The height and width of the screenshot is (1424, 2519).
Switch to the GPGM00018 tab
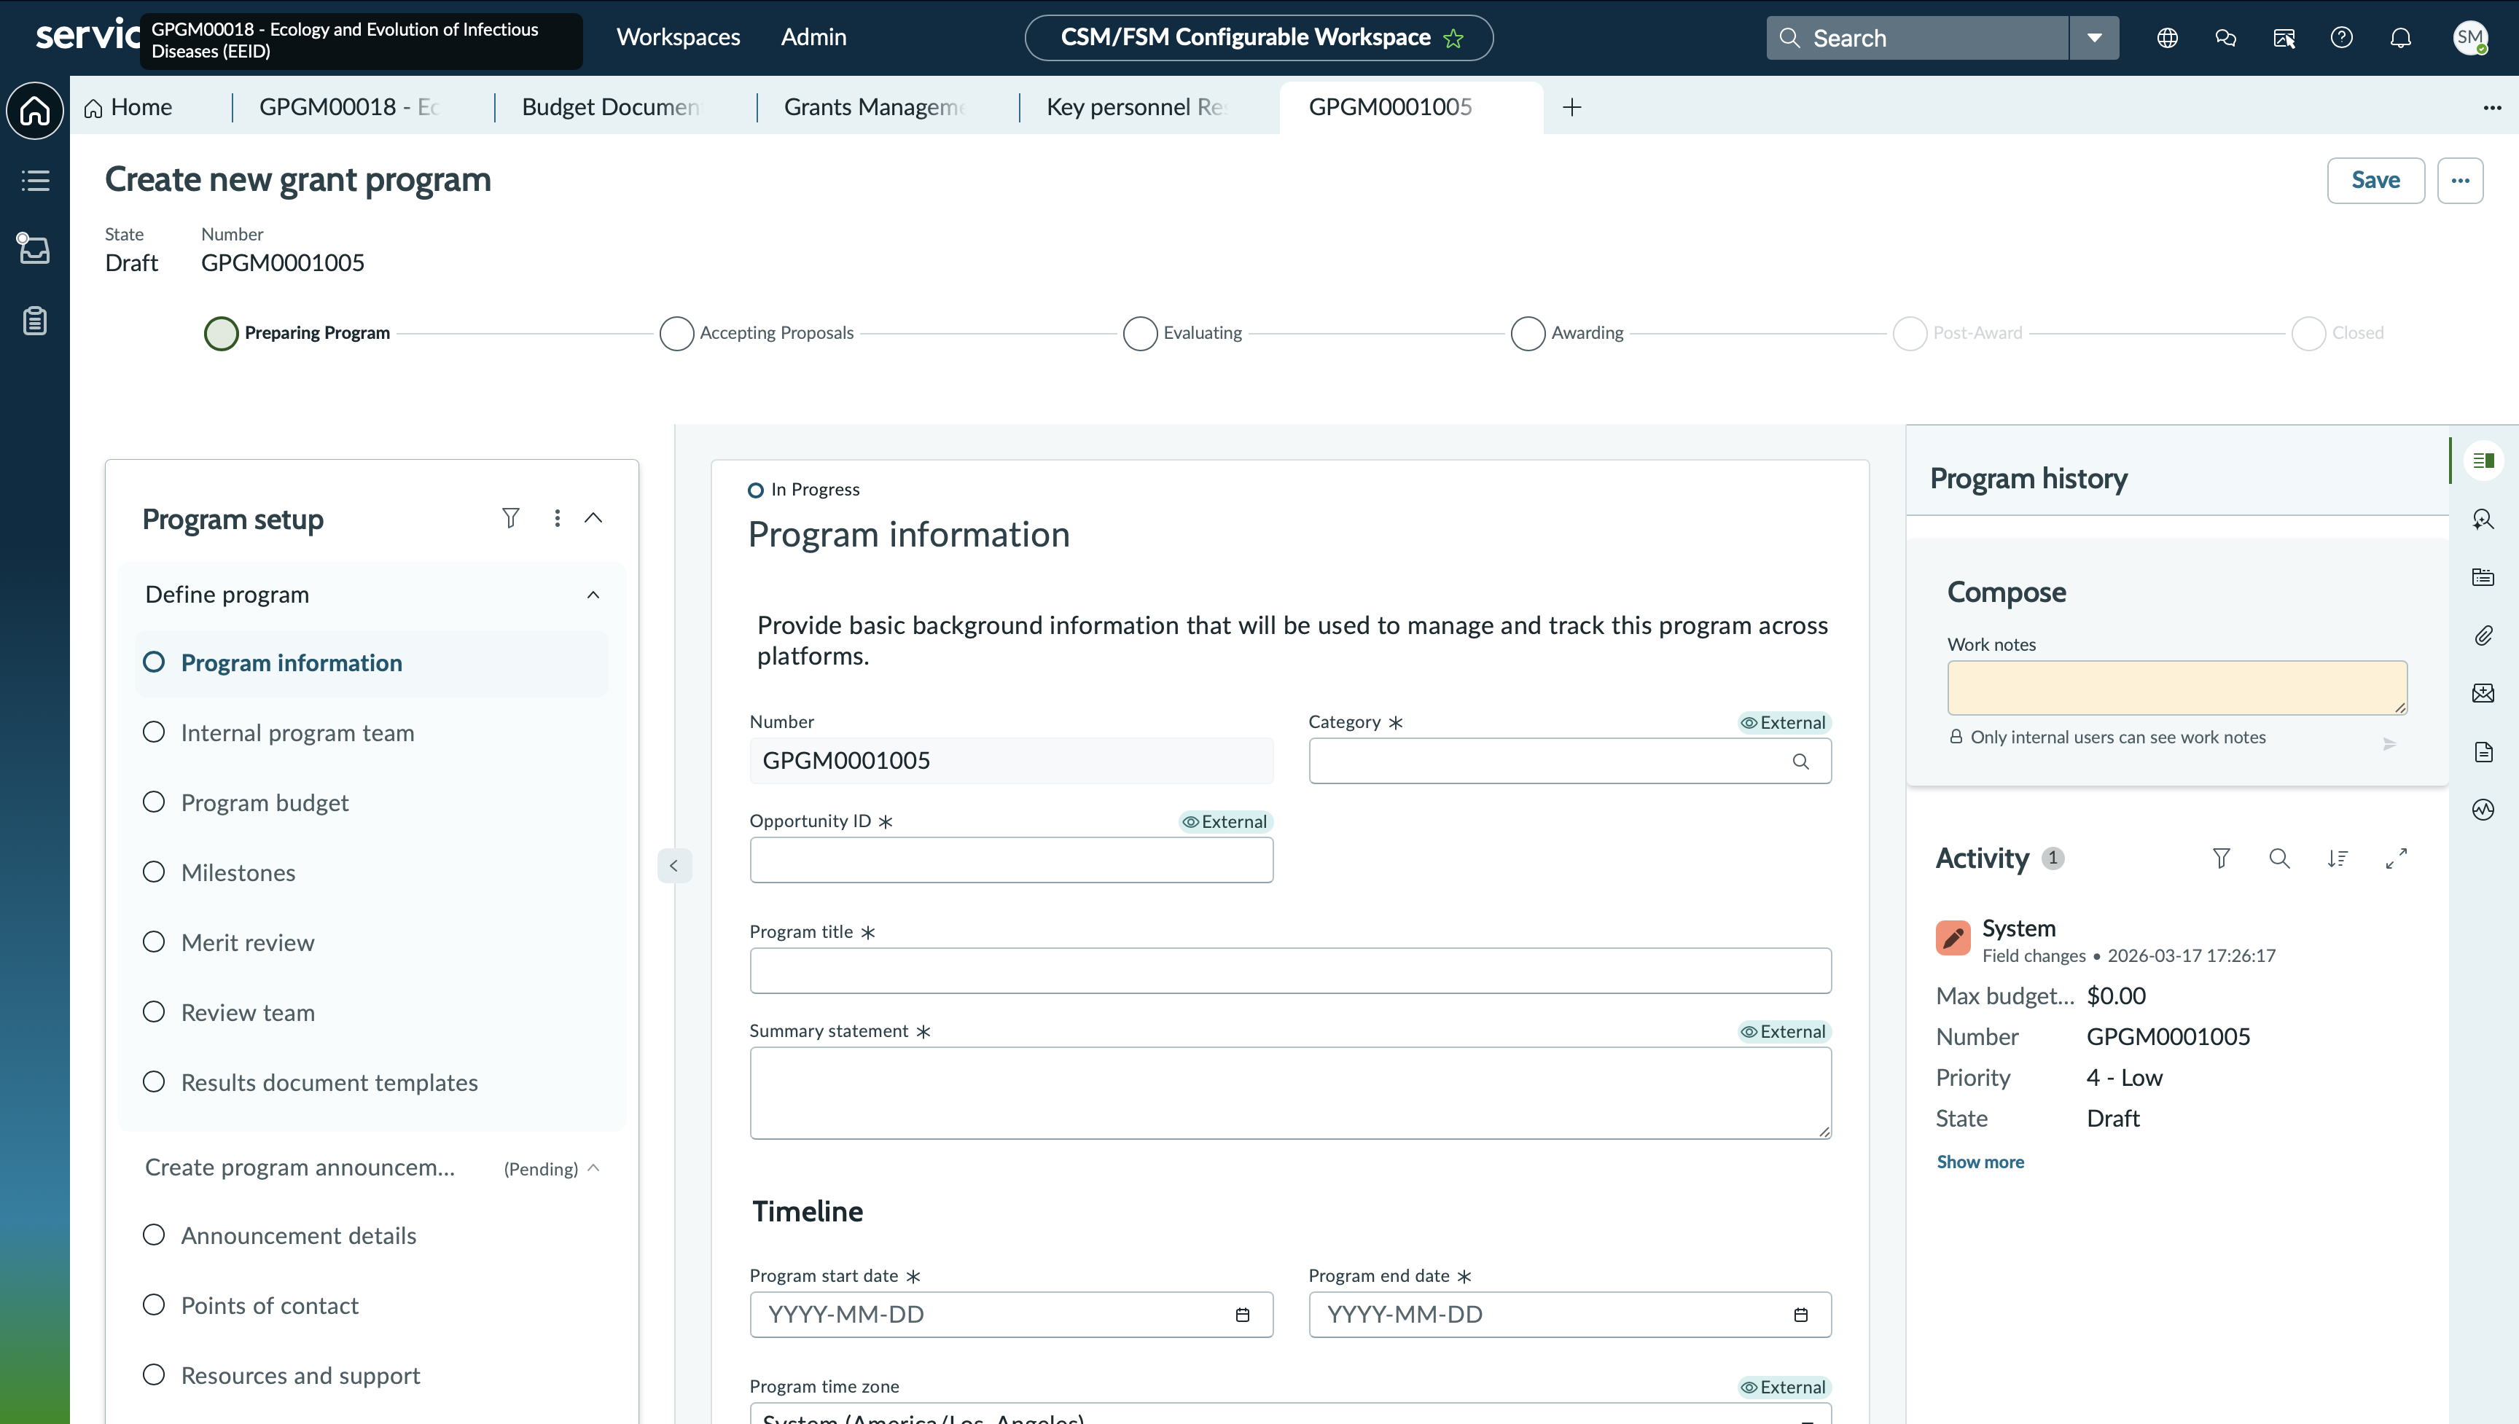pyautogui.click(x=350, y=108)
